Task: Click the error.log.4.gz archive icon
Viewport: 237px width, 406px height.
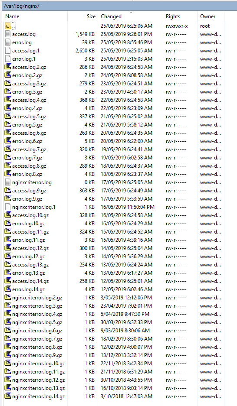Action: (x=8, y=108)
